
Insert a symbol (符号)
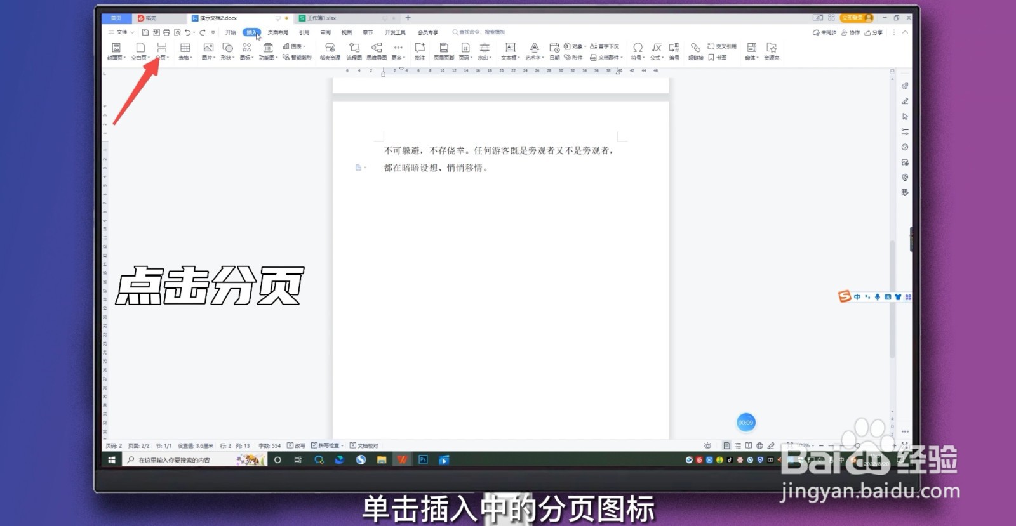click(x=638, y=51)
